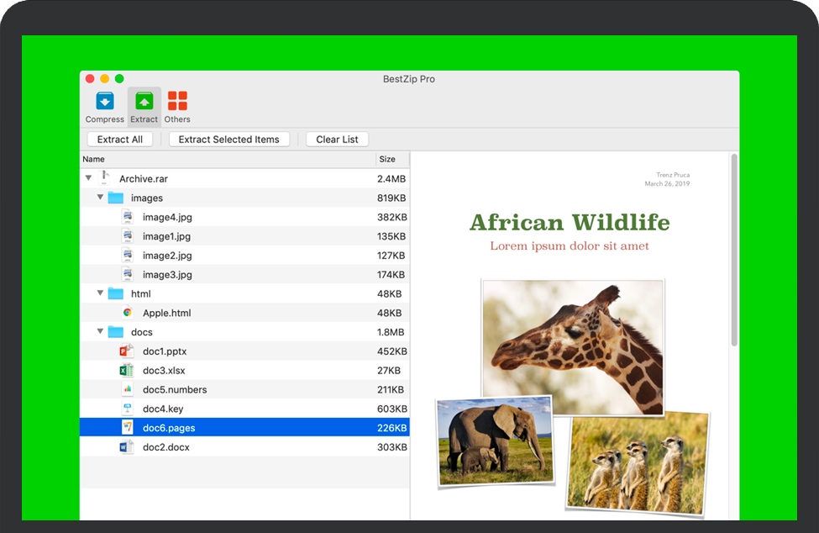Click the Keynote icon for doc4.key
The image size is (819, 533).
[127, 409]
